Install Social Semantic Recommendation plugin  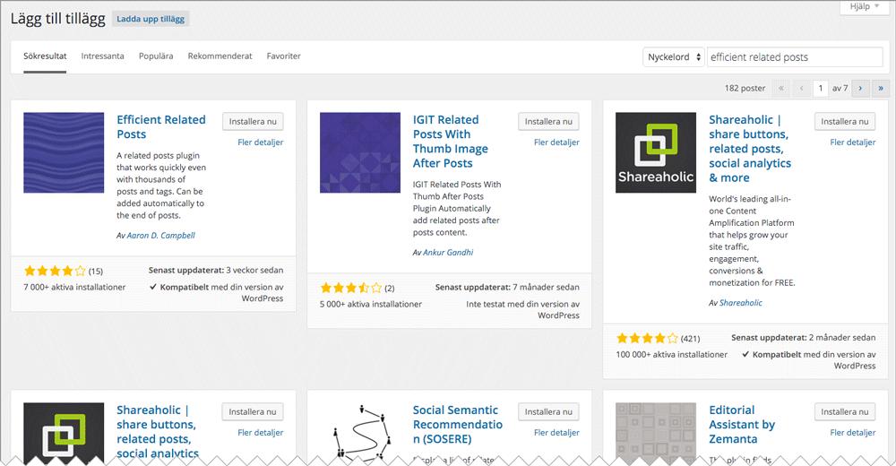point(548,411)
